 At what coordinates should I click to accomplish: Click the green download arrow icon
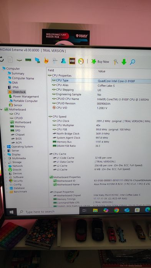pyautogui.click(x=124, y=62)
